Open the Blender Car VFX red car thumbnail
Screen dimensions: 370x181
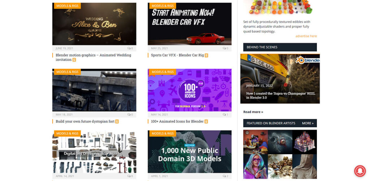click(190, 24)
